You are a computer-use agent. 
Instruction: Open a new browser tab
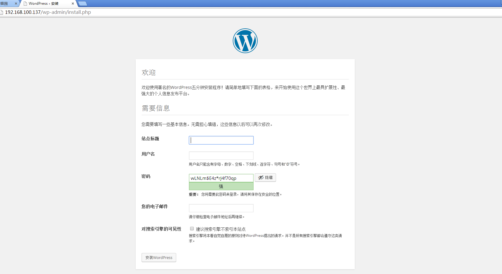[x=82, y=4]
